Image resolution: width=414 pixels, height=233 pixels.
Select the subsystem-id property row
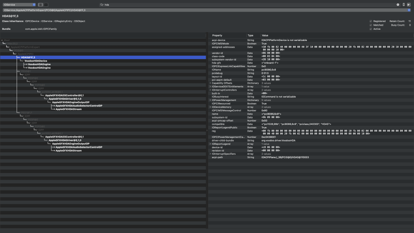(x=311, y=118)
